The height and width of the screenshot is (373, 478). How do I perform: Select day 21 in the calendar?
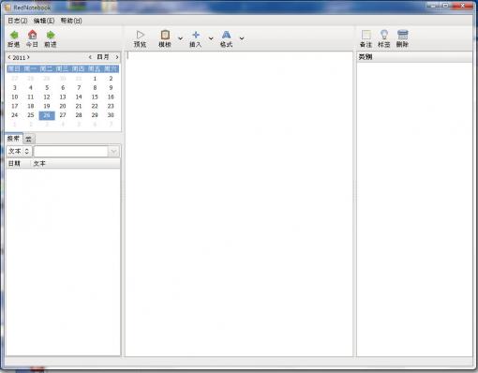click(x=79, y=106)
